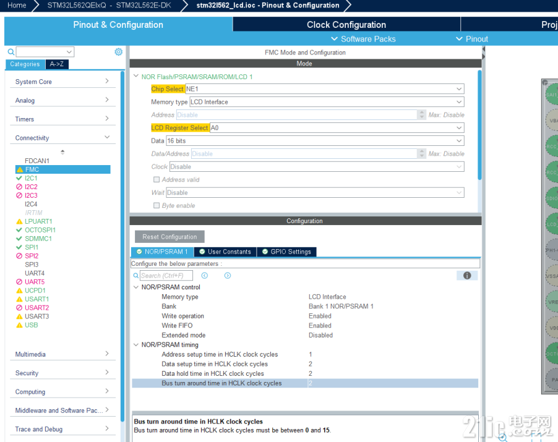Toggle the Address valid checkbox
558x442 pixels.
(x=157, y=179)
